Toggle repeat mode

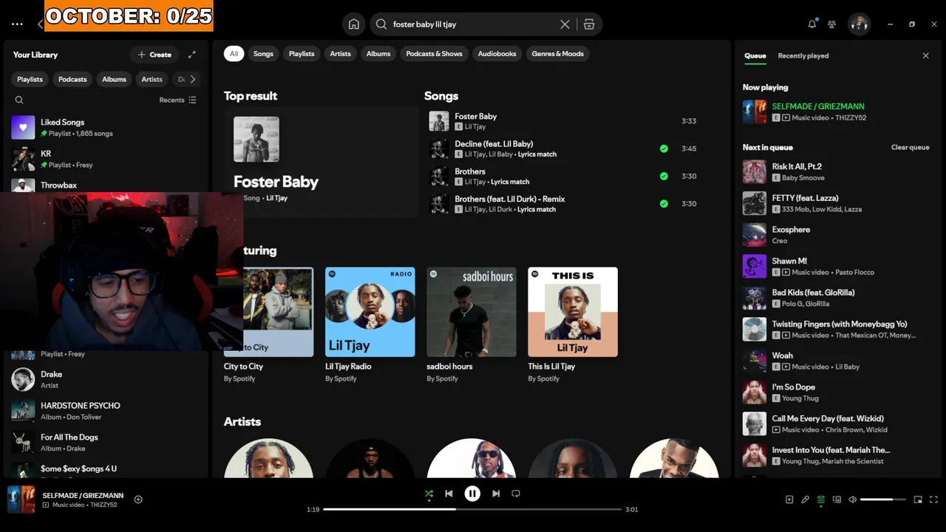516,494
